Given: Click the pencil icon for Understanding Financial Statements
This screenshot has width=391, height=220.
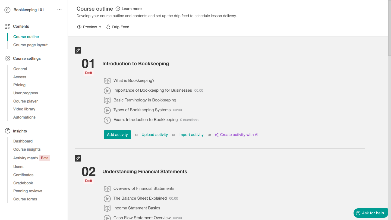Looking at the screenshot, I should coord(78,158).
